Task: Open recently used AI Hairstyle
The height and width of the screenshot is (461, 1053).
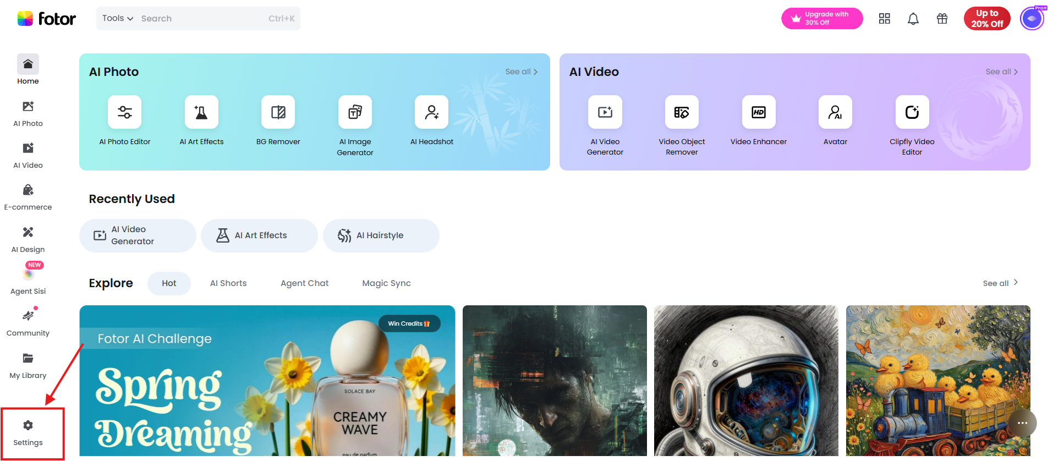Action: point(381,235)
